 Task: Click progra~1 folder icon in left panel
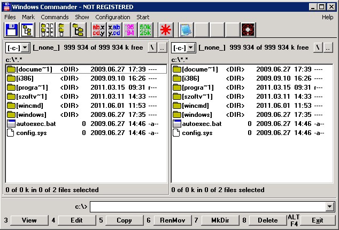[x=11, y=88]
